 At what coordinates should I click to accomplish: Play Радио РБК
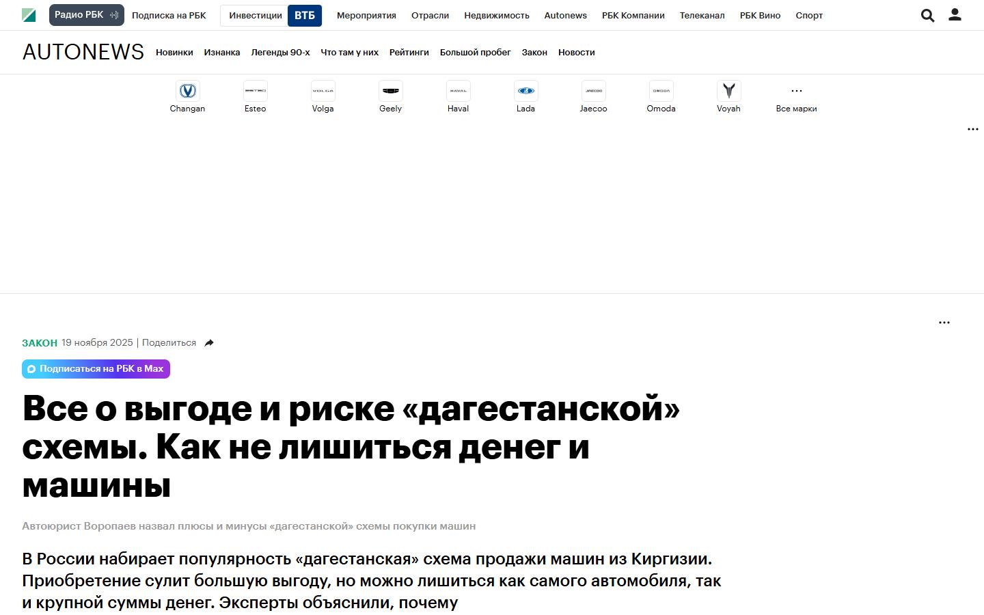point(87,15)
